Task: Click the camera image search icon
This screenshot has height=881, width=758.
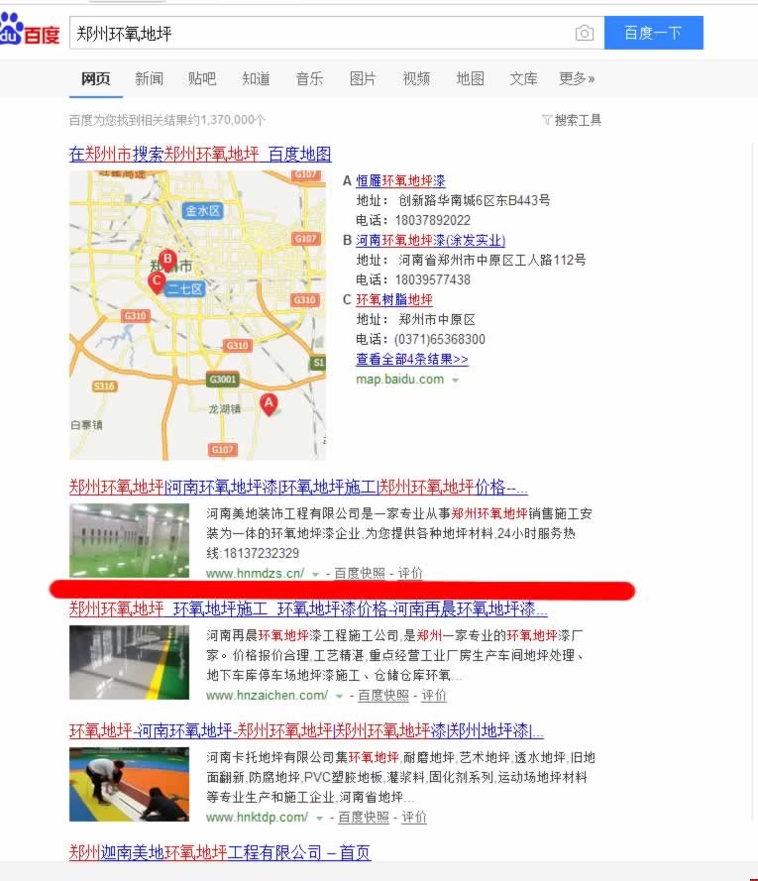Action: click(x=585, y=33)
